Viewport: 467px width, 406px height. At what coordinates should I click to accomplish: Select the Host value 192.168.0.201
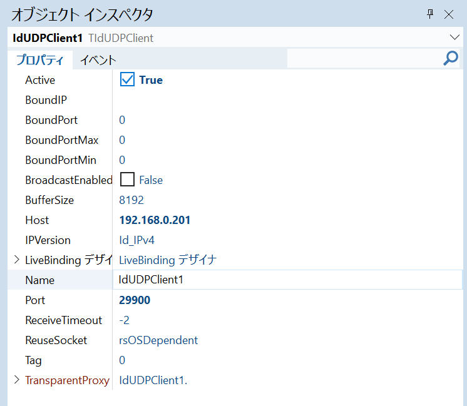pyautogui.click(x=155, y=220)
